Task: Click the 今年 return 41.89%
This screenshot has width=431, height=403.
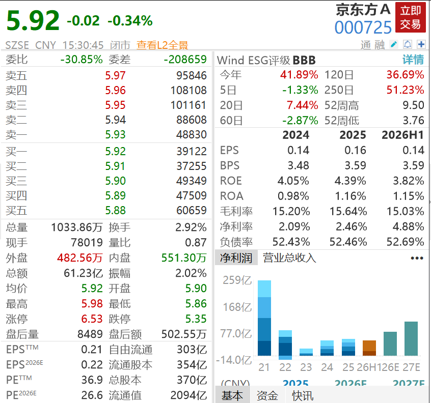Action: pos(299,75)
